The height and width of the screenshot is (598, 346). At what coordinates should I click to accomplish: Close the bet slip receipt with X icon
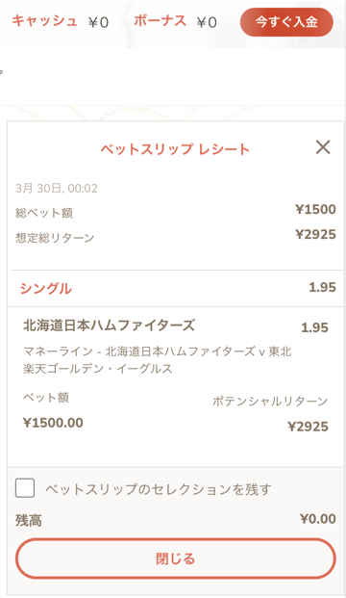(323, 146)
